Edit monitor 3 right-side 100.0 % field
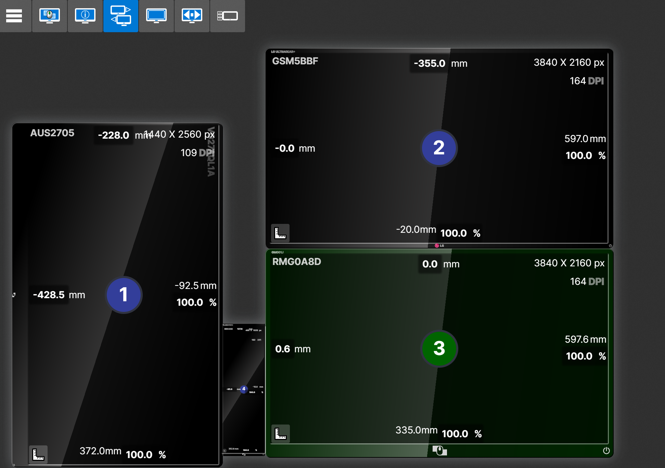The height and width of the screenshot is (468, 665). pos(579,356)
